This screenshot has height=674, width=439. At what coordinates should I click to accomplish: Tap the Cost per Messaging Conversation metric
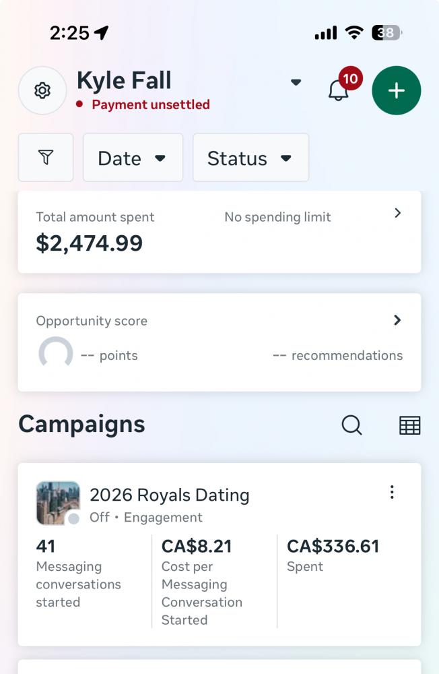[202, 582]
